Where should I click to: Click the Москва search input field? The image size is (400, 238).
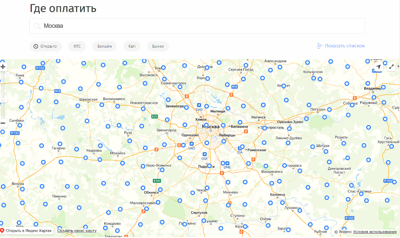pyautogui.click(x=199, y=26)
